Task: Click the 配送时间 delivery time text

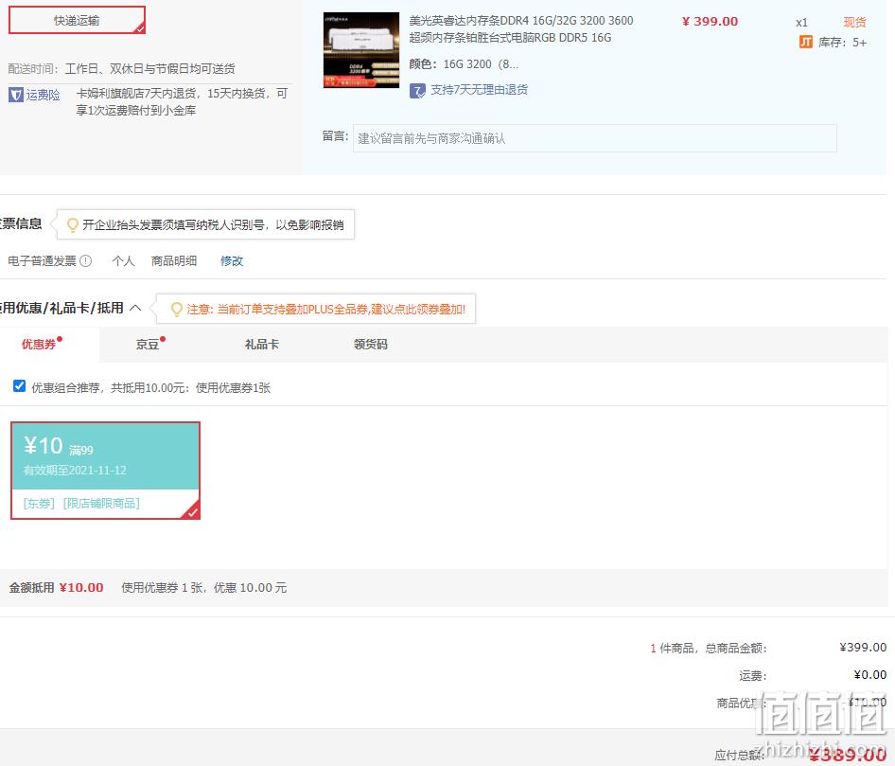Action: (x=122, y=69)
